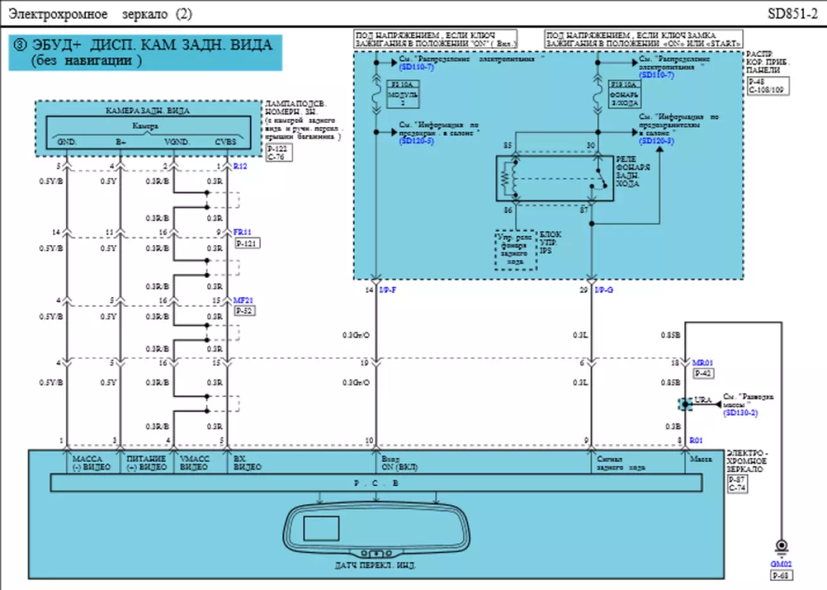
Task: Click the reverse lamp relay coil symbol
Action: pyautogui.click(x=507, y=177)
